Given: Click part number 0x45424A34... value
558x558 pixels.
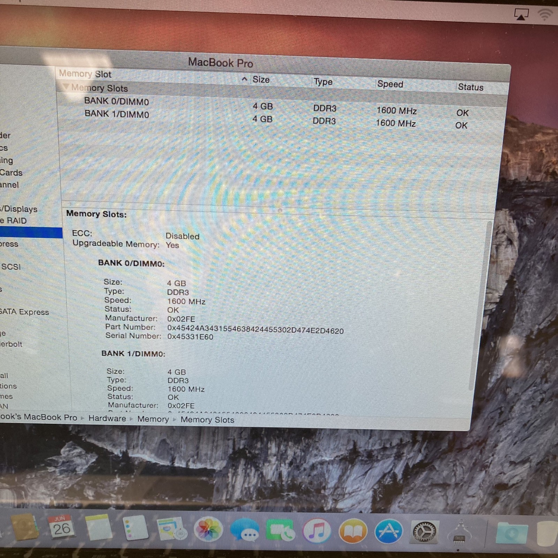Looking at the screenshot, I should point(255,329).
